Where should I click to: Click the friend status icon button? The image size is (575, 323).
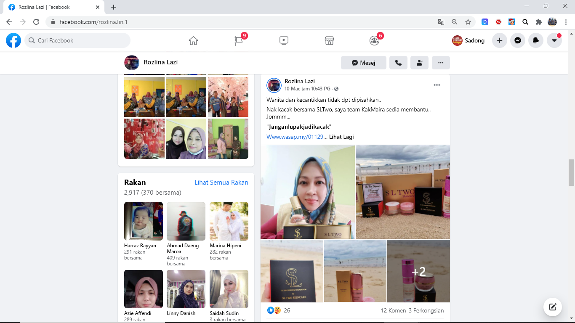pyautogui.click(x=419, y=63)
